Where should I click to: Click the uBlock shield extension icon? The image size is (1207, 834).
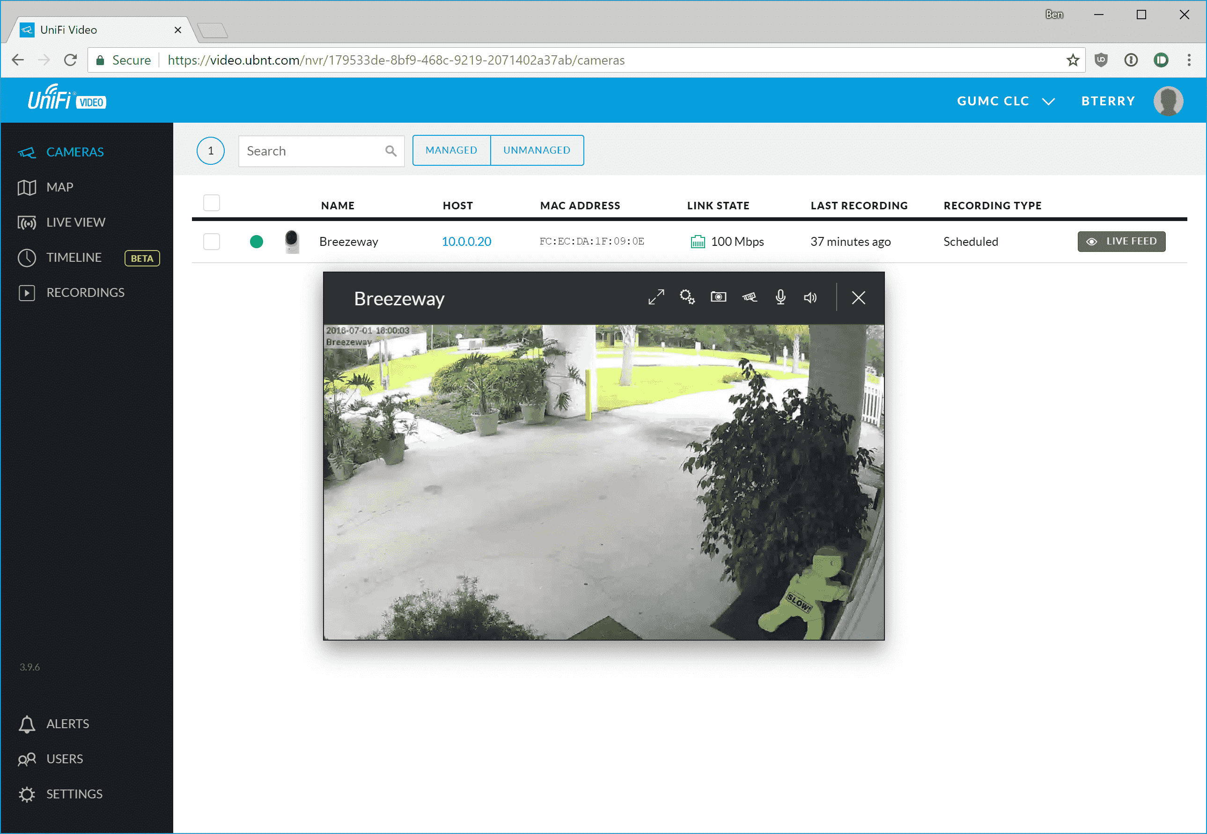1102,60
